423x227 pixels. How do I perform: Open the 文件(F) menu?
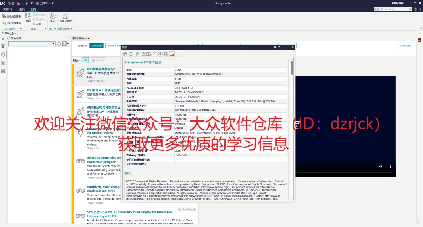(x=7, y=9)
